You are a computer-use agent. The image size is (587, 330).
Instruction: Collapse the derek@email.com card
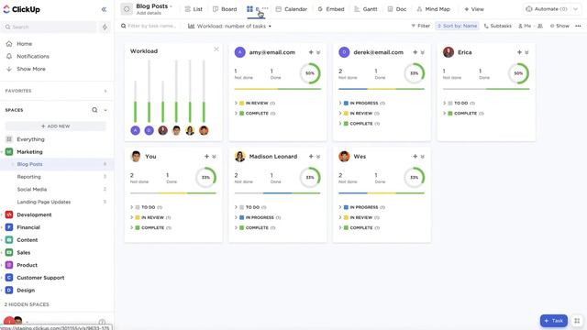(423, 53)
